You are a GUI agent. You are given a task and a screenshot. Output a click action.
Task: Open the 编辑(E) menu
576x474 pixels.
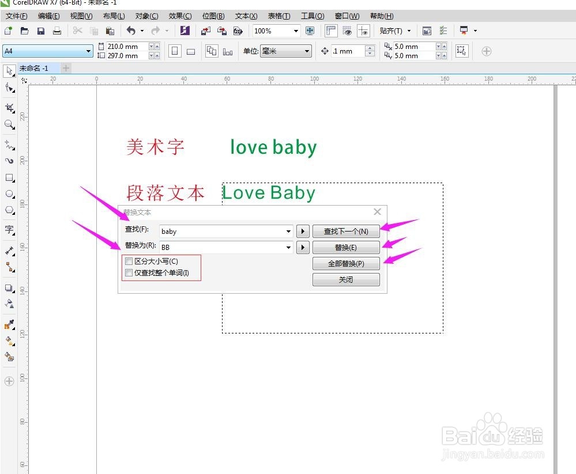(49, 16)
